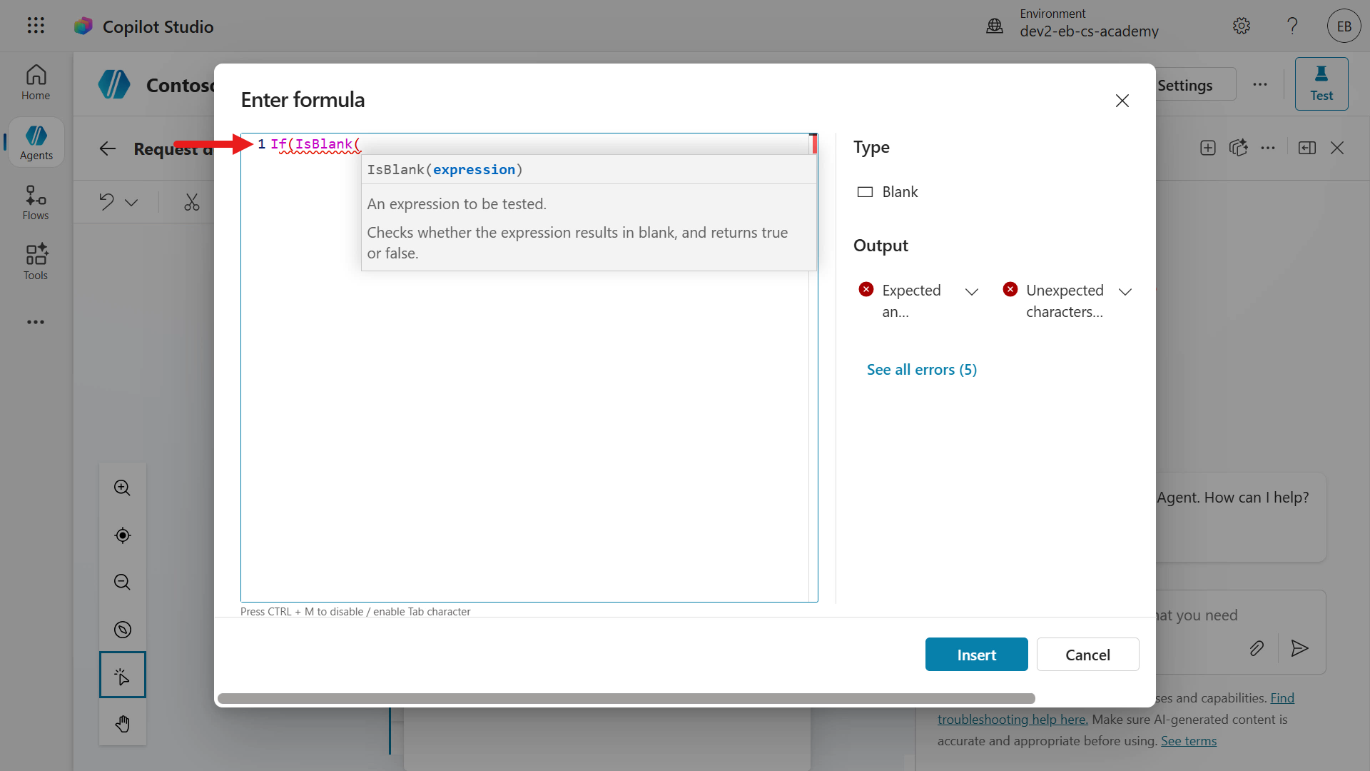This screenshot has height=771, width=1370.
Task: Click the paperclip attach file icon
Action: tap(1257, 648)
